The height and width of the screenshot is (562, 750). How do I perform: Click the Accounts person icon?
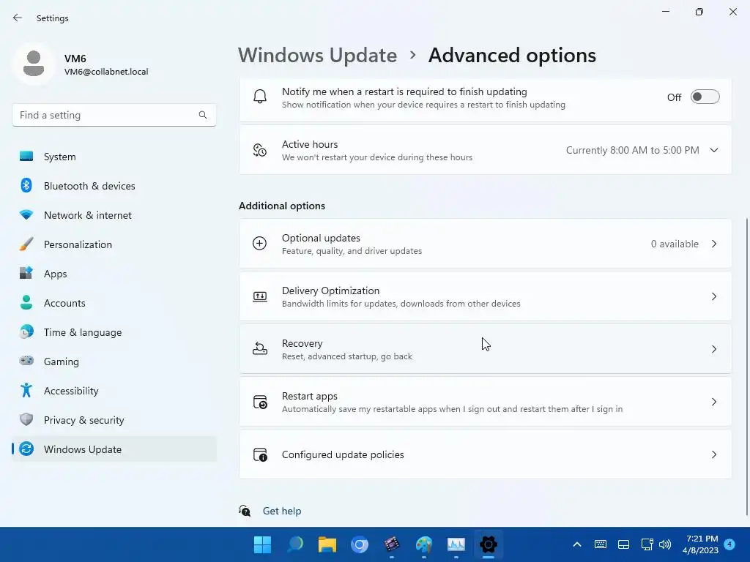(26, 302)
